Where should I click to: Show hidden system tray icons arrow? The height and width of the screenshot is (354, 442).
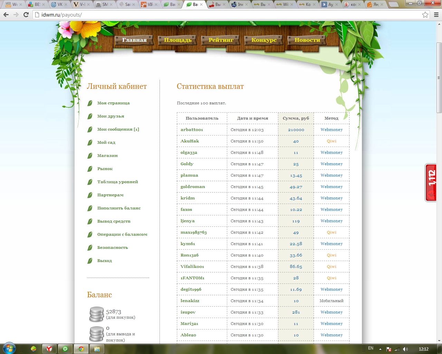click(x=380, y=349)
